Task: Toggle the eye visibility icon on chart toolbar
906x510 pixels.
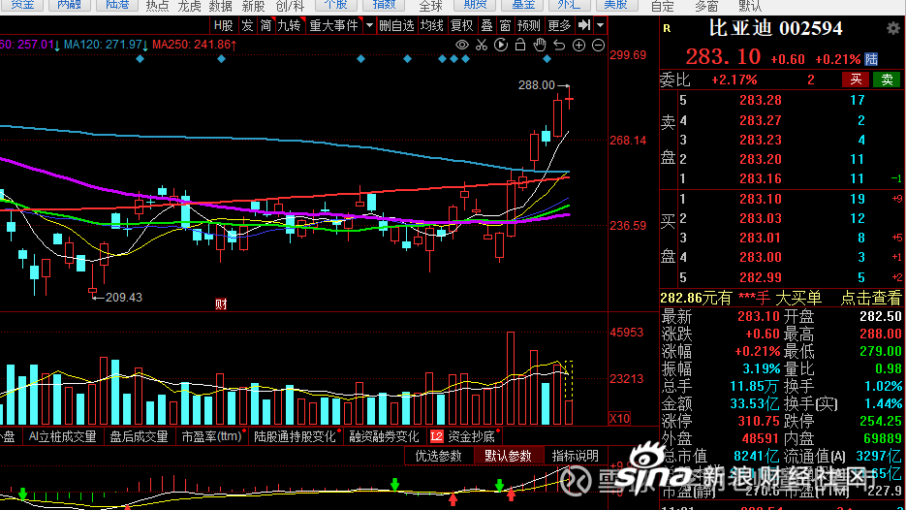Action: pyautogui.click(x=461, y=45)
